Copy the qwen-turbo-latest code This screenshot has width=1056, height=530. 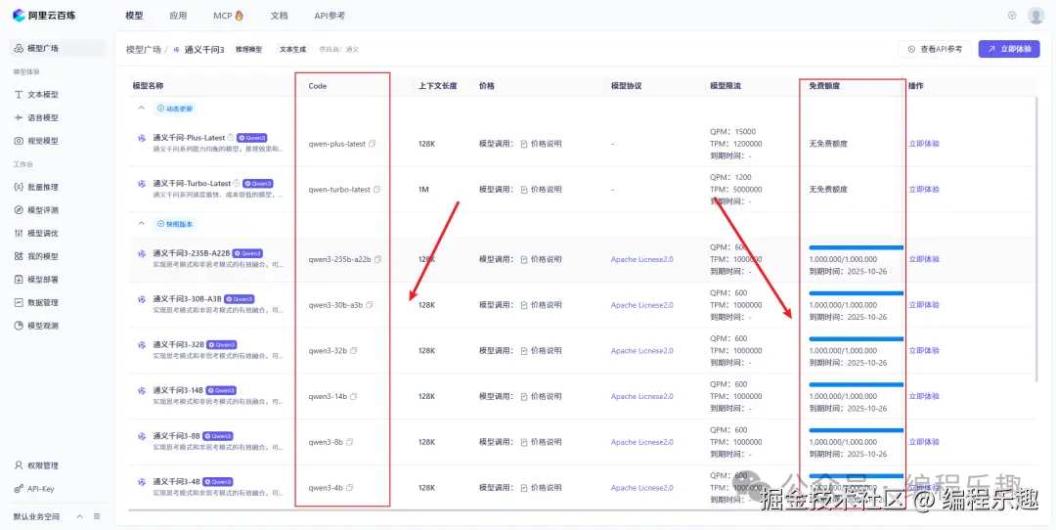[376, 190]
